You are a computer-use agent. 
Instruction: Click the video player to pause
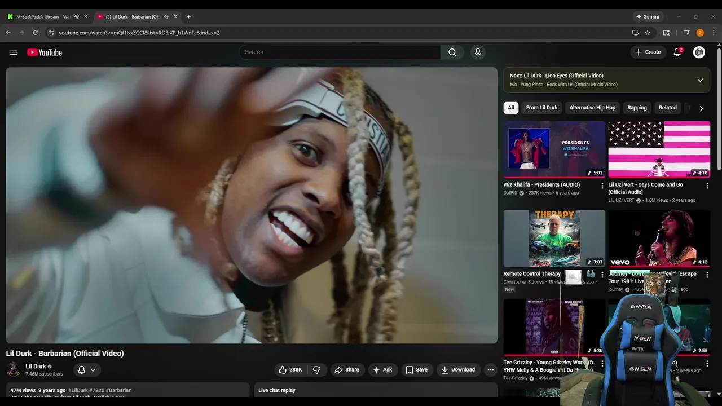[x=252, y=205]
